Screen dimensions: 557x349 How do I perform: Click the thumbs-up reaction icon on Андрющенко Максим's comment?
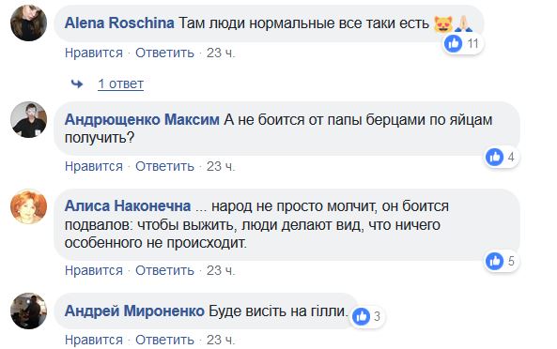point(495,157)
